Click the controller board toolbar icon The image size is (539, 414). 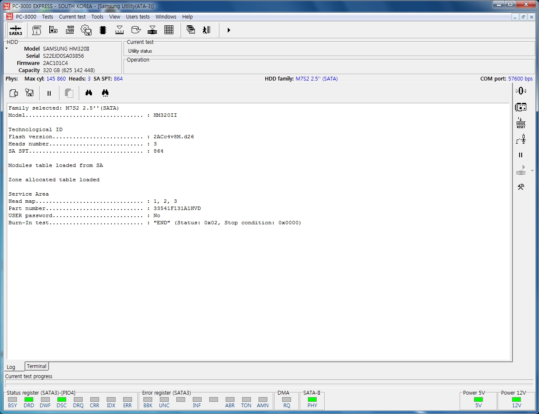coord(53,30)
